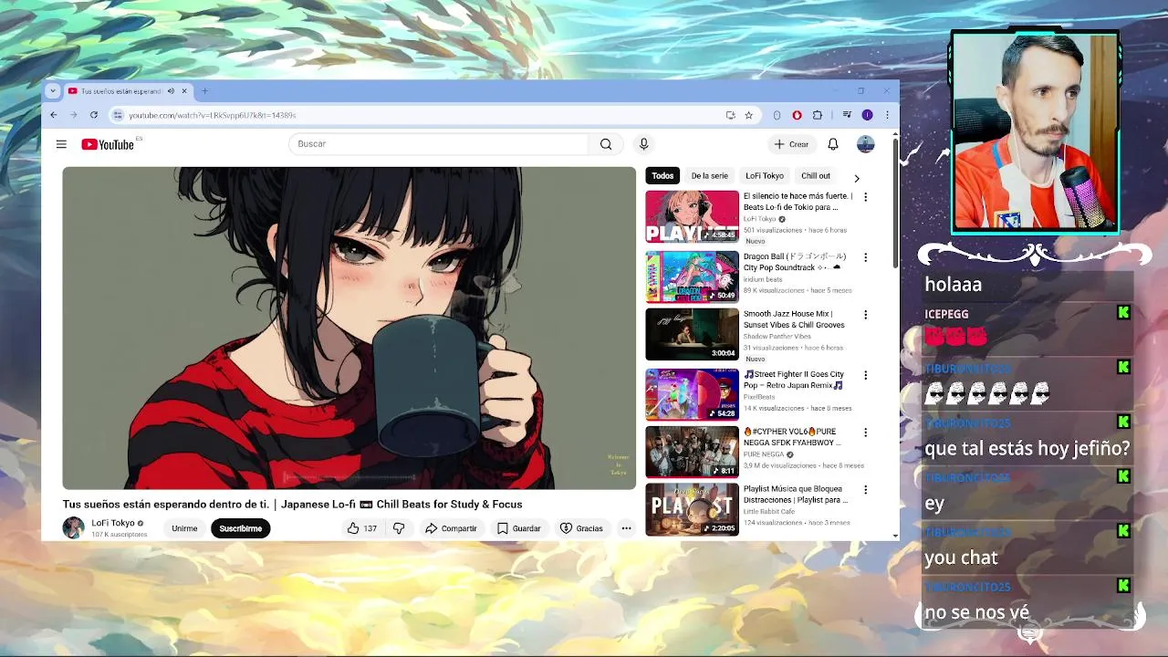Open the YouTube hamburger guide menu

click(x=61, y=144)
